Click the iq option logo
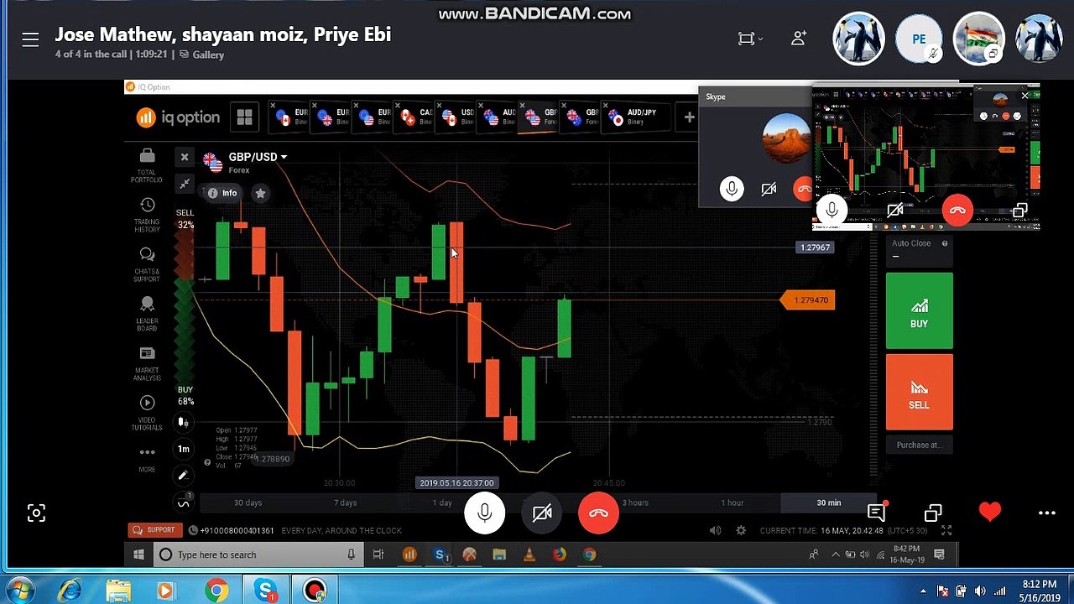 178,117
